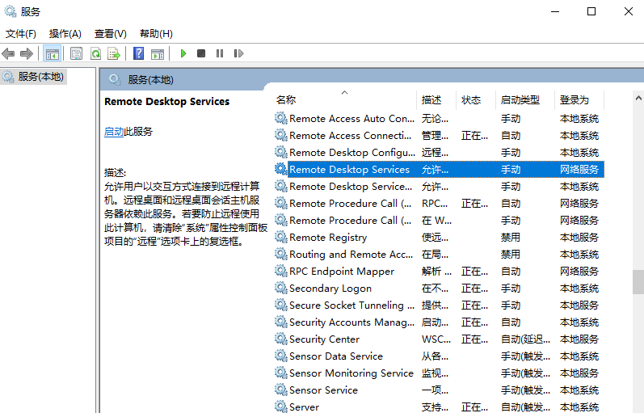Image resolution: width=644 pixels, height=413 pixels.
Task: Click 自动(延迟... startup type of Security Center
Action: point(525,339)
